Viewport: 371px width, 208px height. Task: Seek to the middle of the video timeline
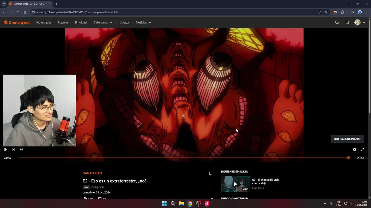[x=184, y=158]
